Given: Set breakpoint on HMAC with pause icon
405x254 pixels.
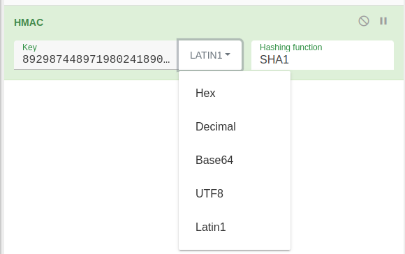Looking at the screenshot, I should [383, 21].
